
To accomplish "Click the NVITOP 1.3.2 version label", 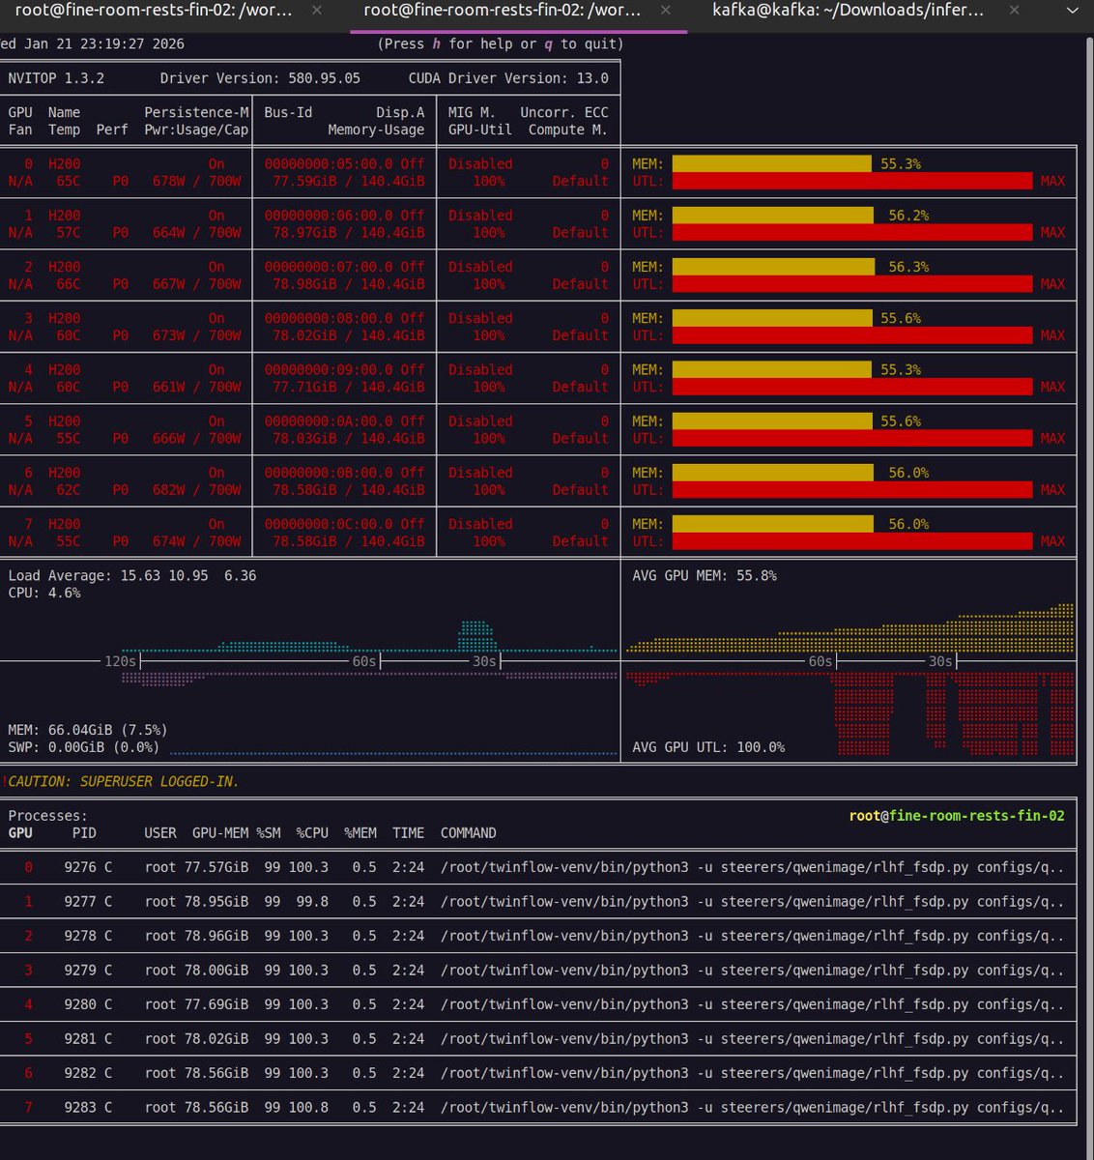I will pos(56,78).
